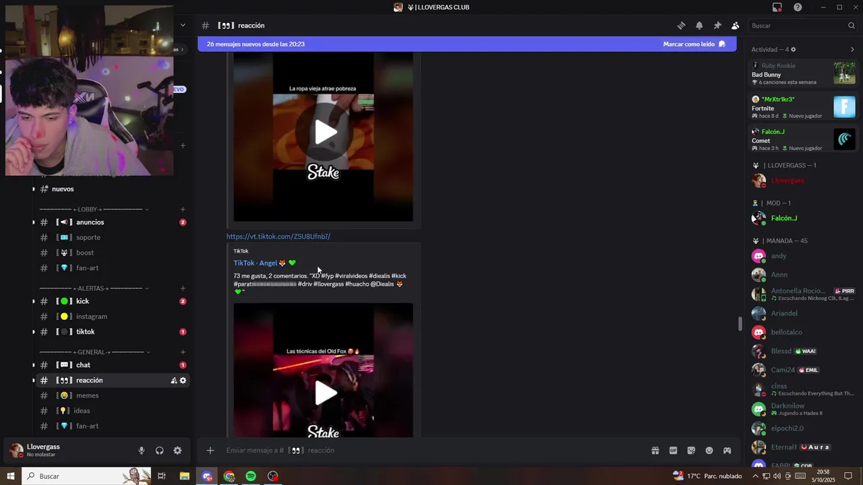Open the gift icon in message bar

pyautogui.click(x=655, y=450)
